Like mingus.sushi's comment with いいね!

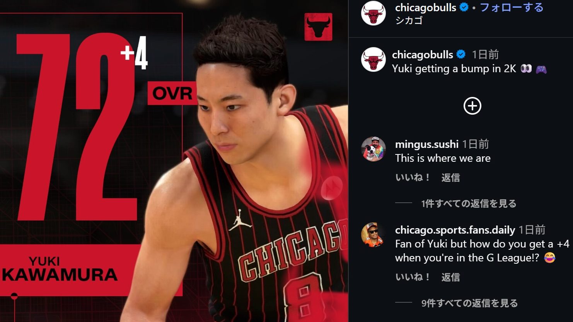(413, 178)
